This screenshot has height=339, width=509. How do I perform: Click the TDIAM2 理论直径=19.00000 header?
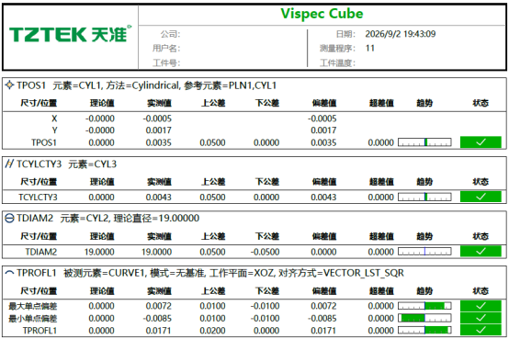[x=107, y=219]
